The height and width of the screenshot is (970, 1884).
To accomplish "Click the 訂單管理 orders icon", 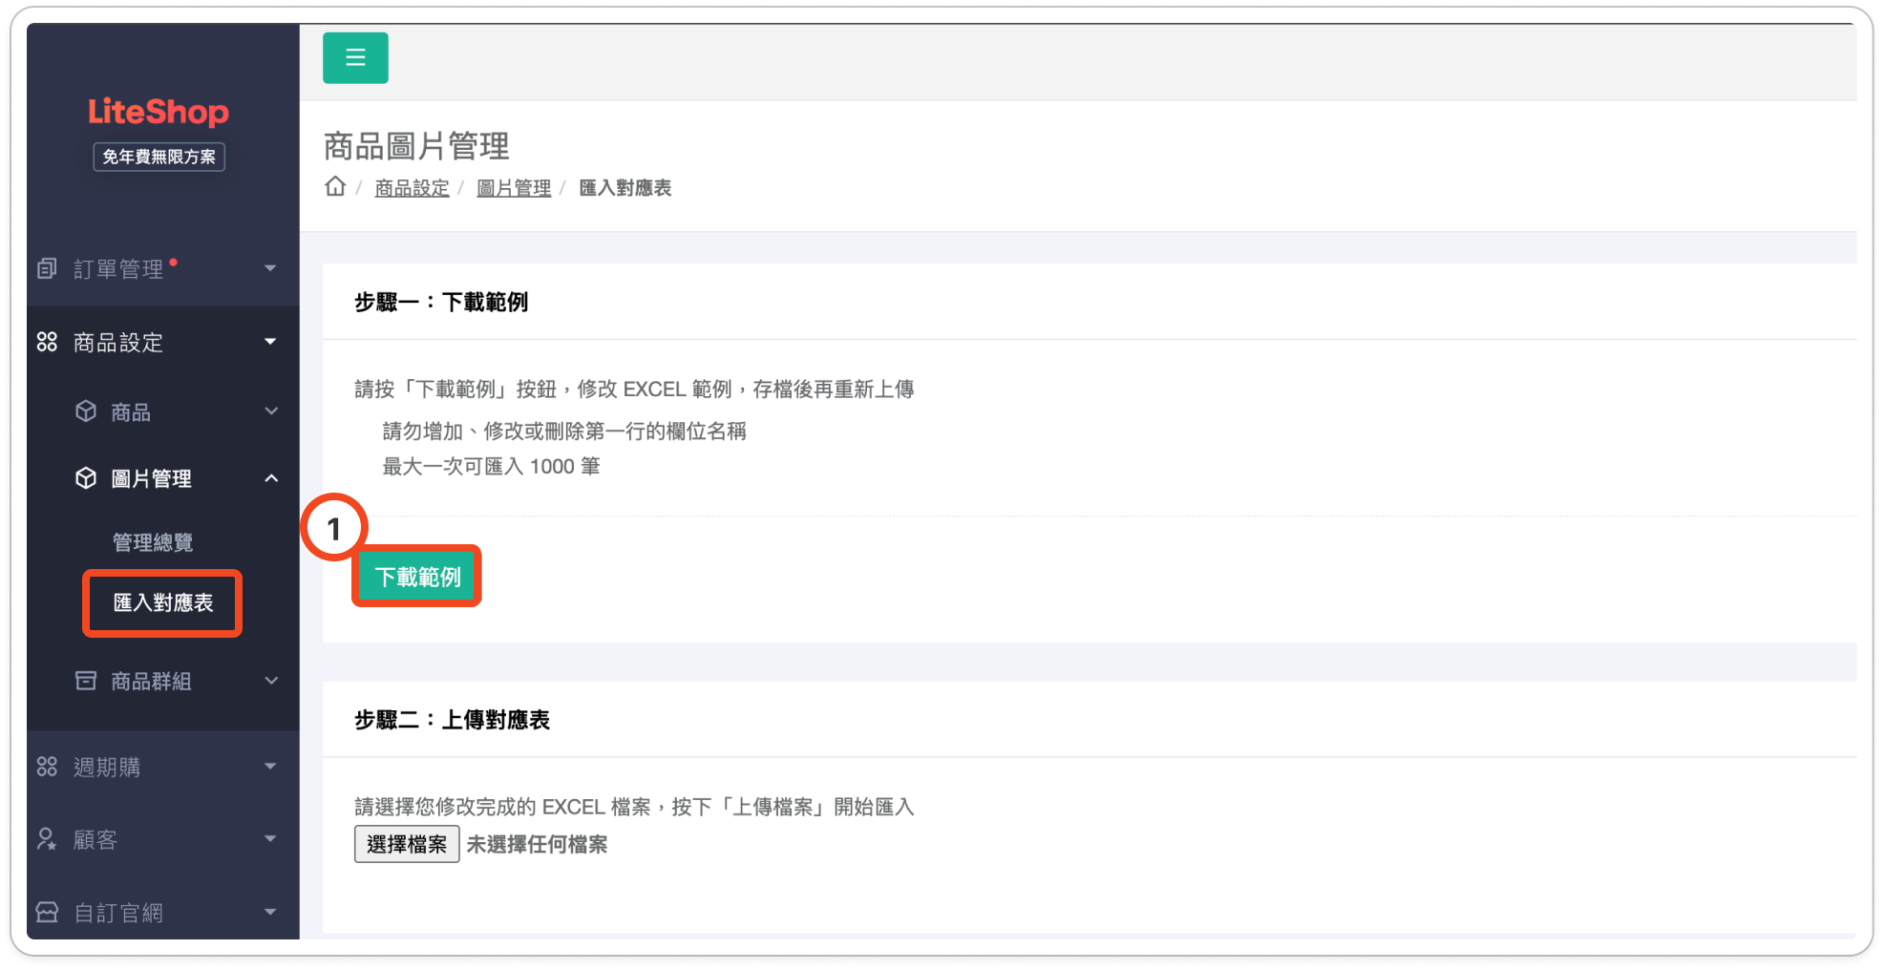I will point(47,269).
